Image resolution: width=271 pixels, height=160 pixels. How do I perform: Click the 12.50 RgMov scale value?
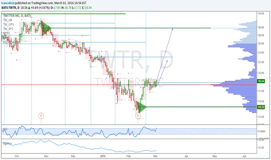(261, 147)
